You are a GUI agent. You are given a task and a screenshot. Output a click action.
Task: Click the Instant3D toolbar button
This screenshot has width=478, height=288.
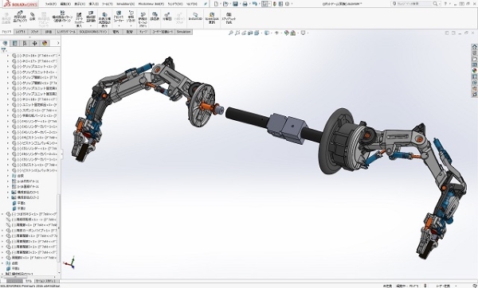pos(195,16)
